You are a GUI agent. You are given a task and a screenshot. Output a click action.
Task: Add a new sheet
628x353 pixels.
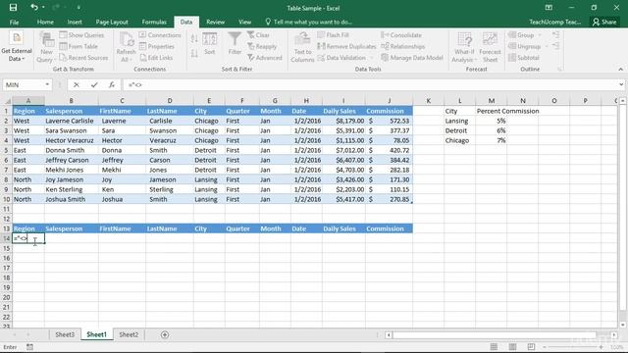click(x=165, y=334)
